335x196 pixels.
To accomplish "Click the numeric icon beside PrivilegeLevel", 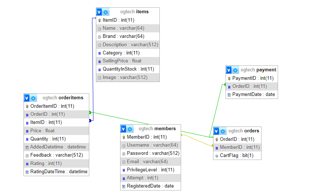I will point(123,170).
